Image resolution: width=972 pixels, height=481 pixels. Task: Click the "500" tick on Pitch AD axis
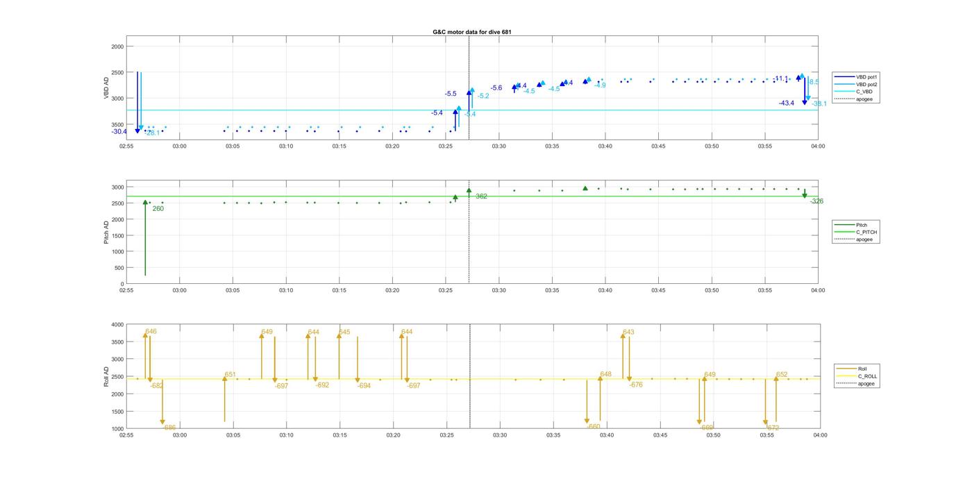[119, 268]
